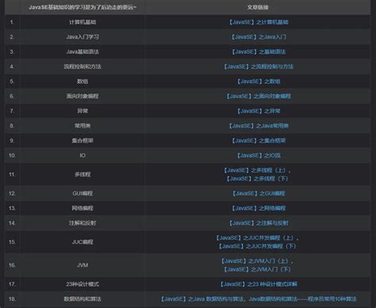Screen dimensions: 376x308
Task: Select the JUC编程 topic cell
Action: [x=82, y=242]
